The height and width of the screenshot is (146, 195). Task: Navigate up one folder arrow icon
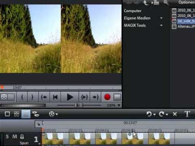tap(146, 3)
